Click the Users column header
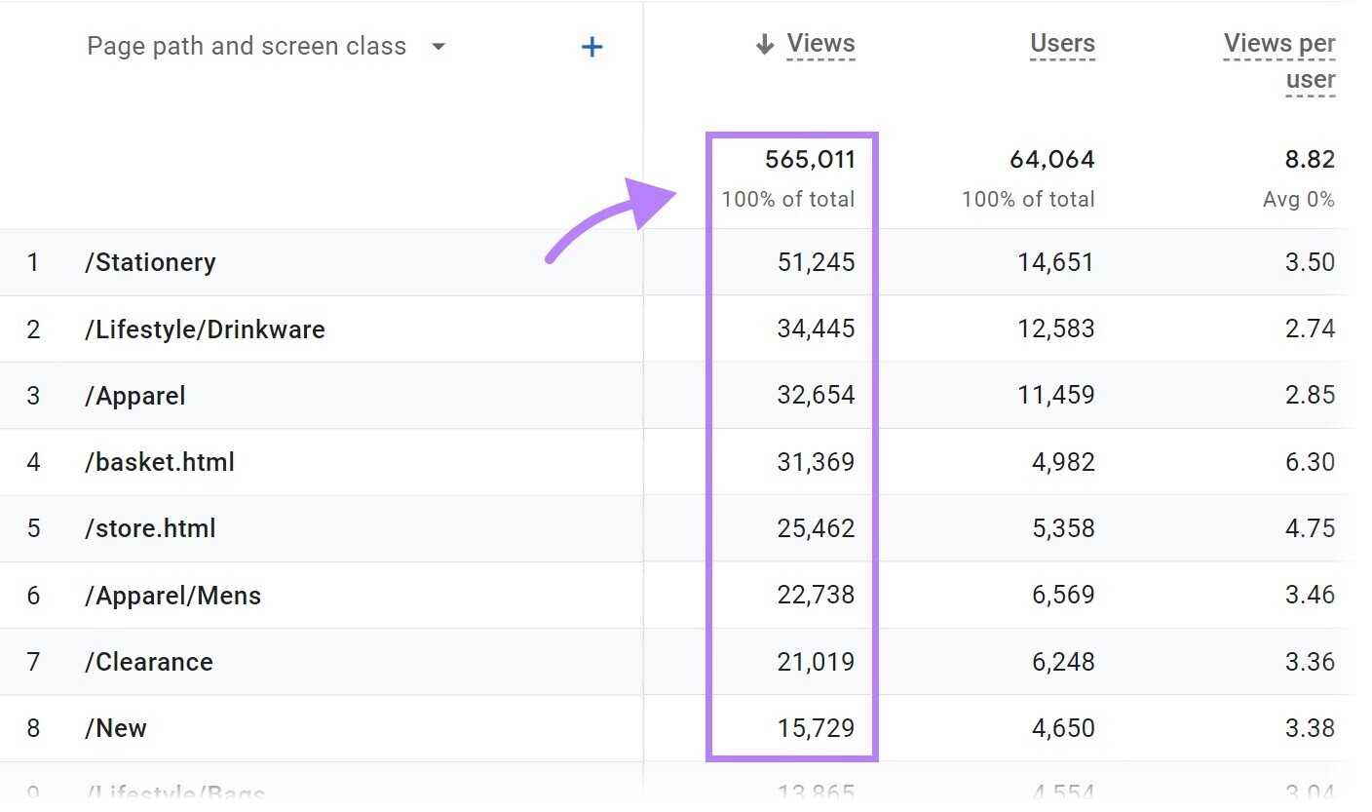 (x=1061, y=43)
